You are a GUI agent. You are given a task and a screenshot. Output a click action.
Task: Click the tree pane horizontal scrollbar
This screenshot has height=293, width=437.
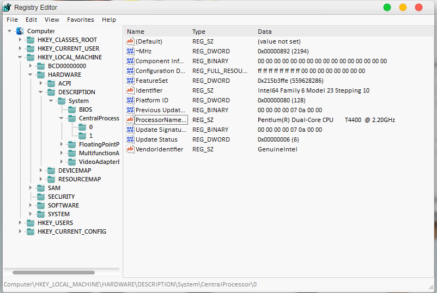[53, 272]
